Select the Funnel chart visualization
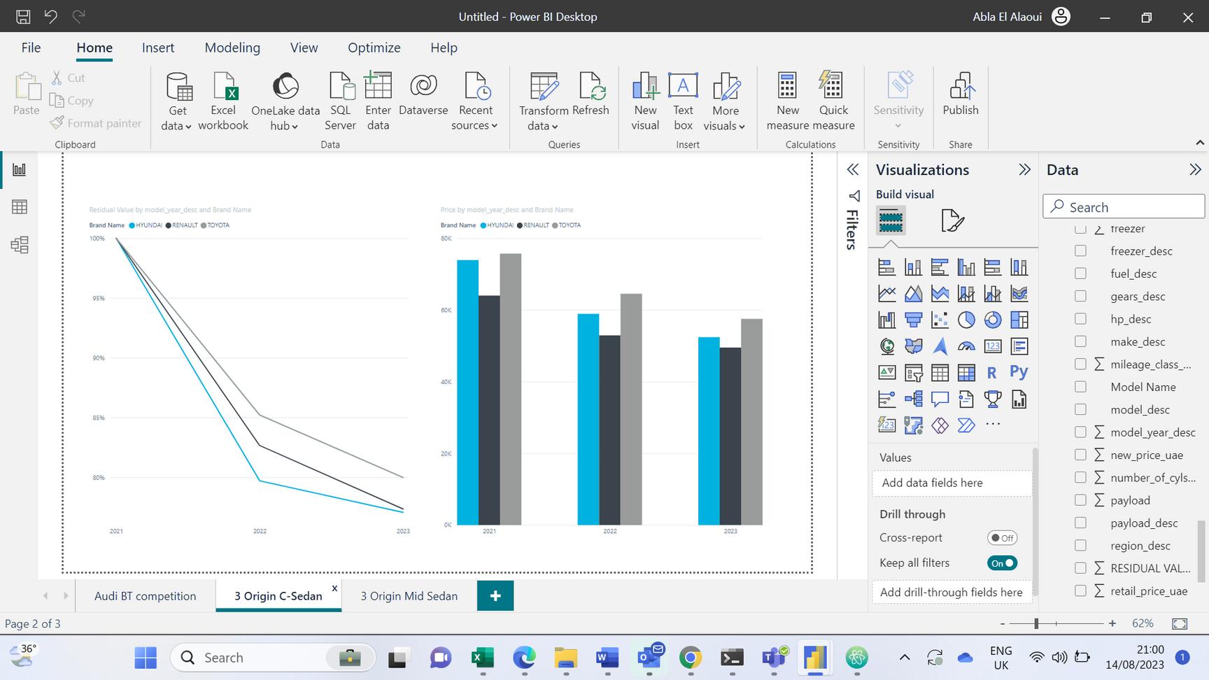Image resolution: width=1209 pixels, height=680 pixels. [914, 320]
